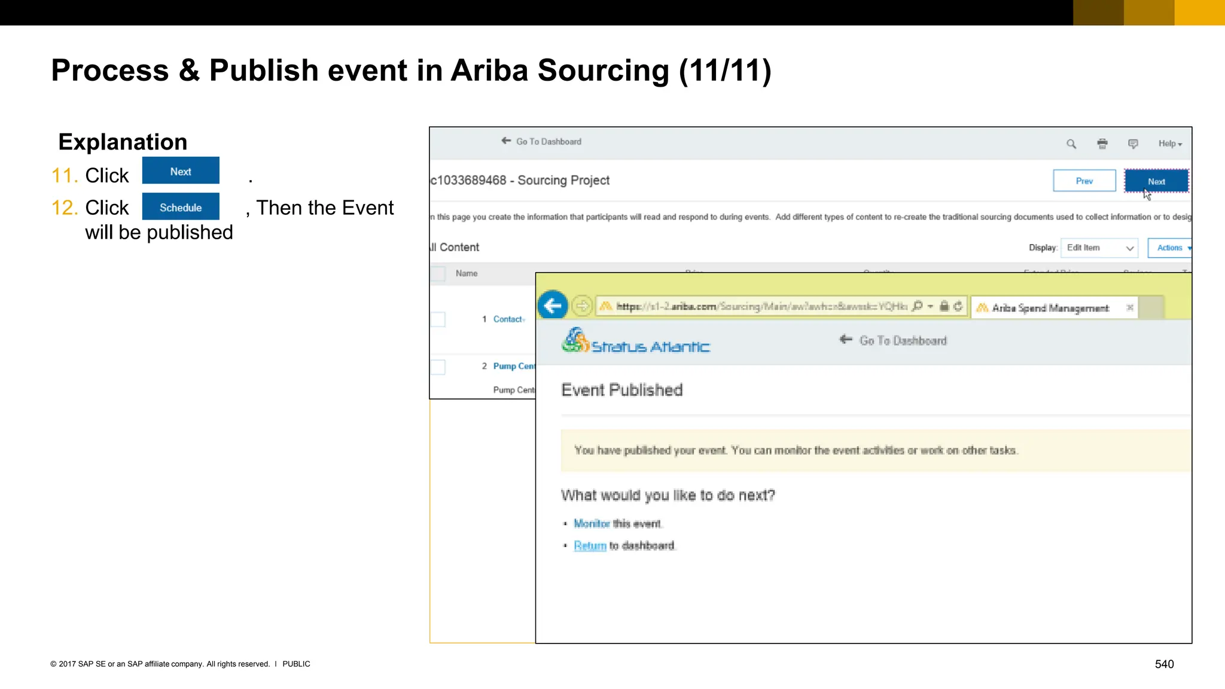Check the box for row 1 Contact
The width and height of the screenshot is (1225, 689).
(x=438, y=319)
